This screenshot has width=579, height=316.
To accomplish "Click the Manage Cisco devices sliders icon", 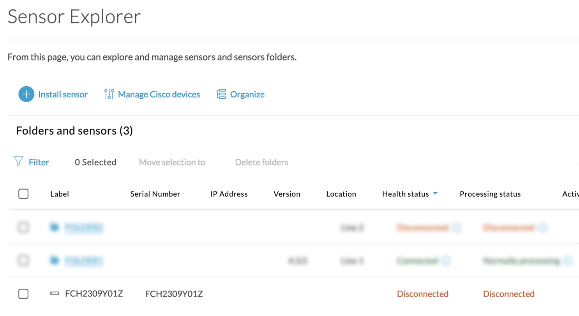I will click(109, 94).
